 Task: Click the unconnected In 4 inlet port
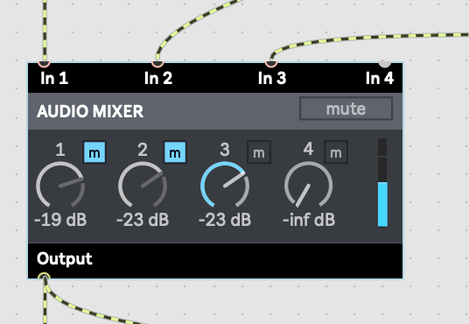point(385,63)
